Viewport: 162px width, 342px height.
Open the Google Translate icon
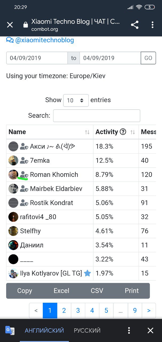[x=10, y=331]
